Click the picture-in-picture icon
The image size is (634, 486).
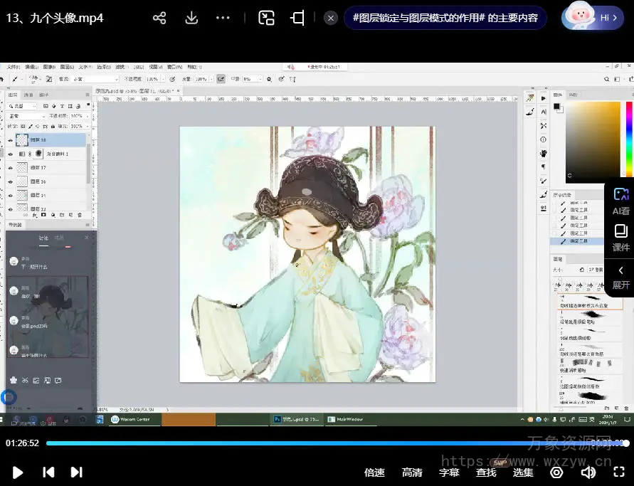[x=266, y=18]
